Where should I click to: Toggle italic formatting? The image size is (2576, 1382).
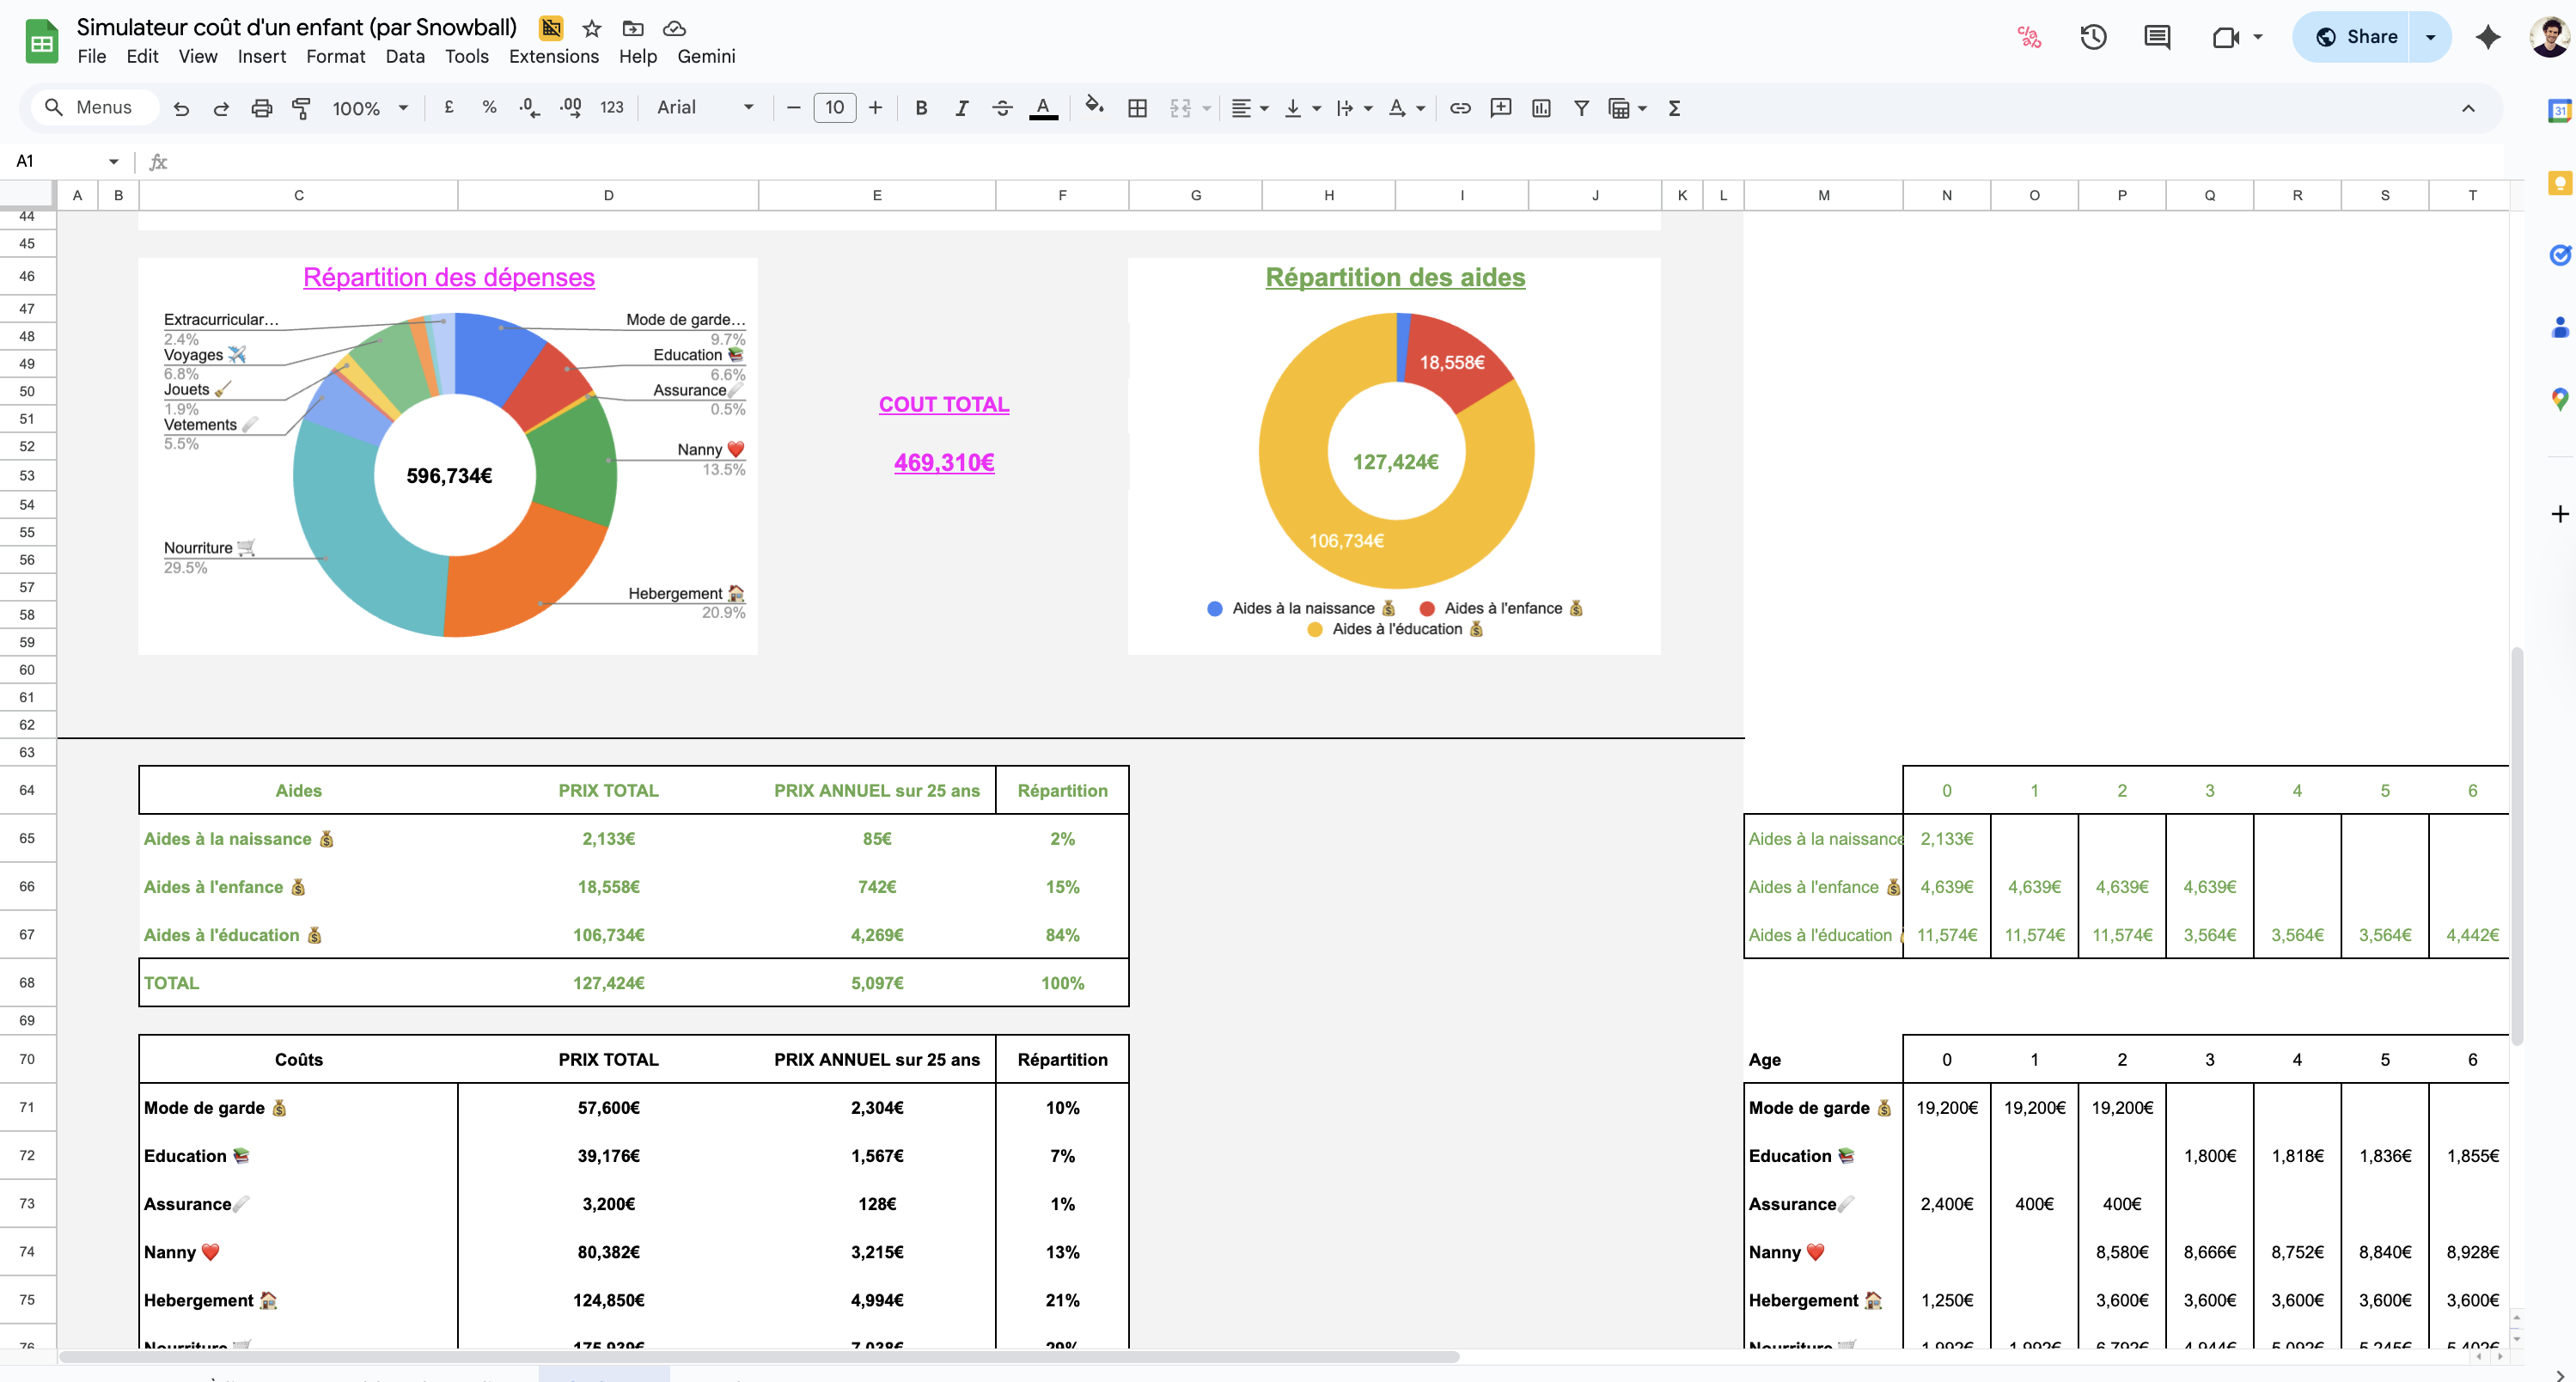tap(961, 108)
